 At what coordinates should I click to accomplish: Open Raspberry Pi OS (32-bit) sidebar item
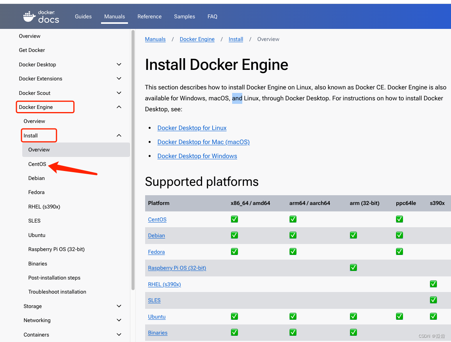[x=56, y=249]
